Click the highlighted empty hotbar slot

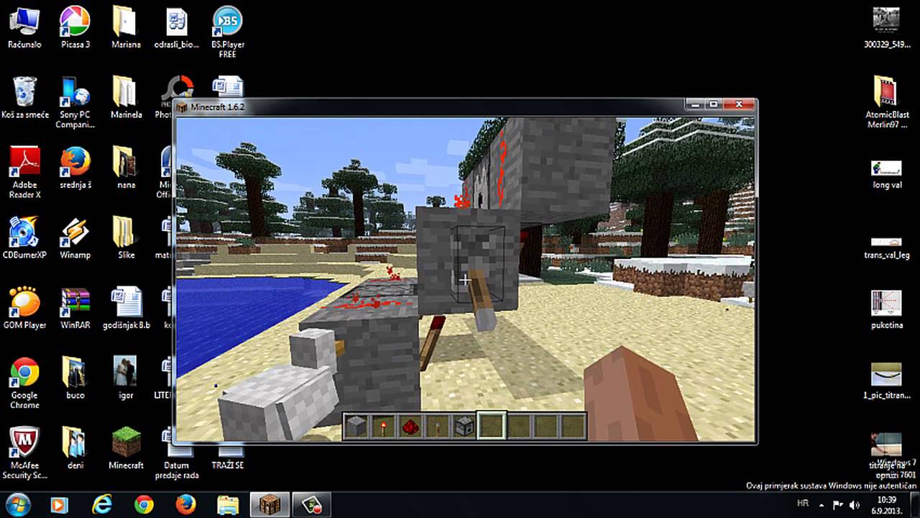pos(492,426)
